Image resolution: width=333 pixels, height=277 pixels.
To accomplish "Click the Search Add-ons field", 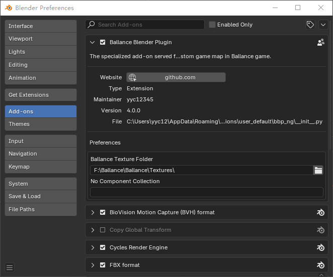I will click(x=149, y=25).
